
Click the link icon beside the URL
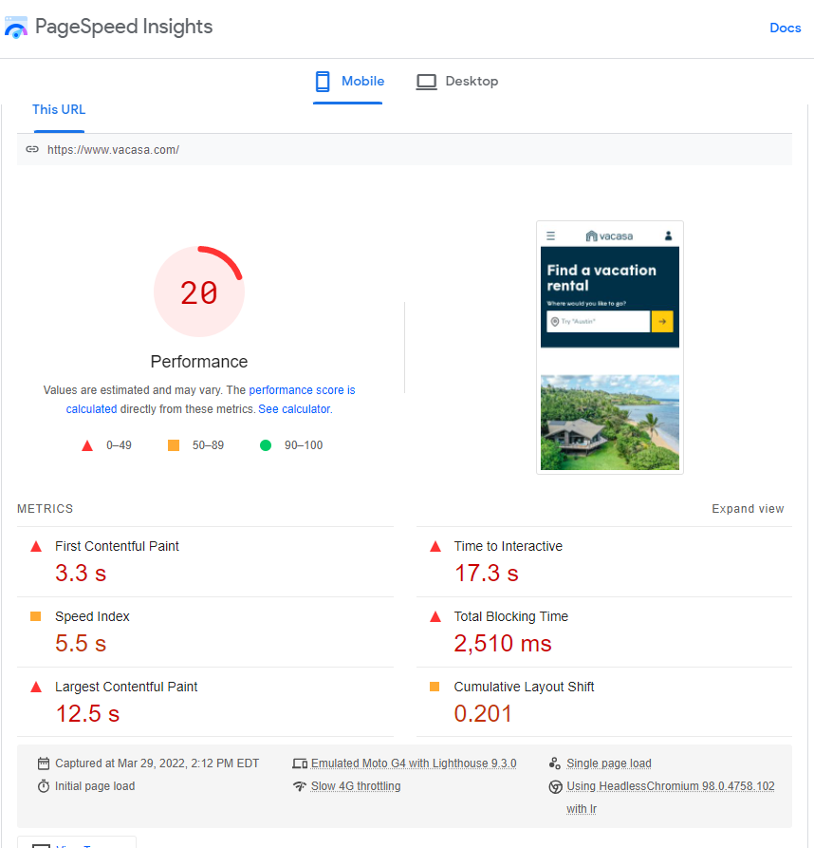[x=32, y=149]
